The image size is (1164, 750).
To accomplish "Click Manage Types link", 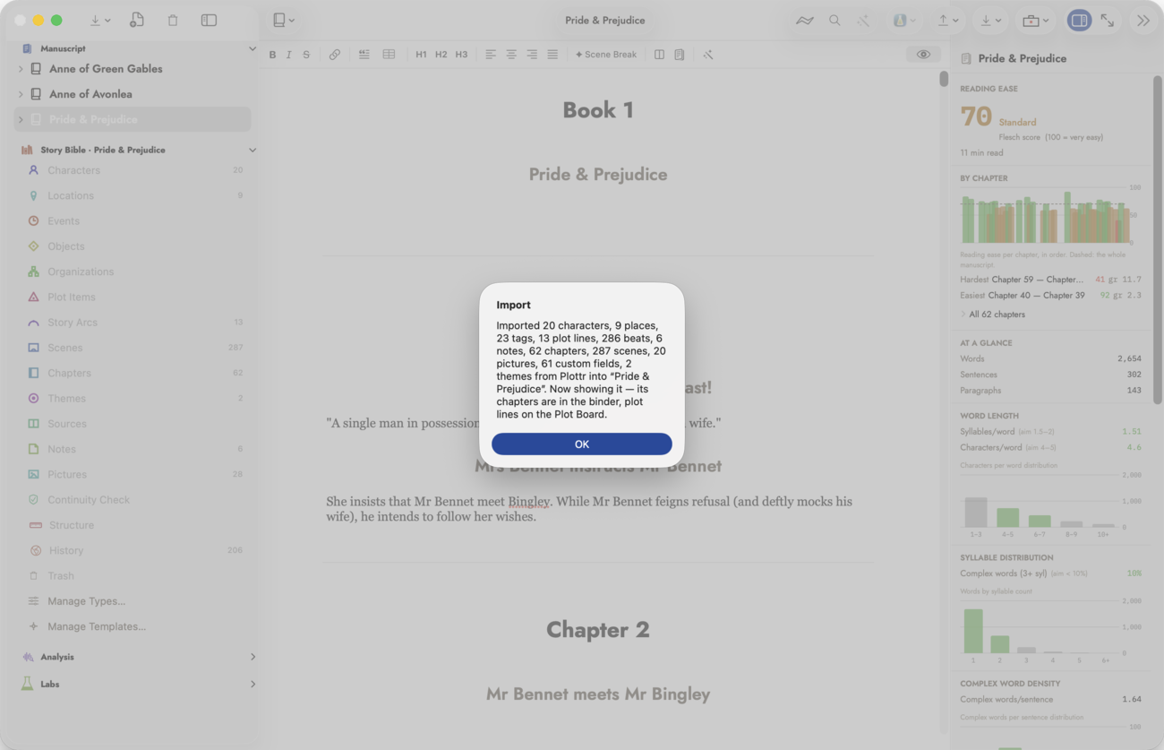I will [x=86, y=601].
